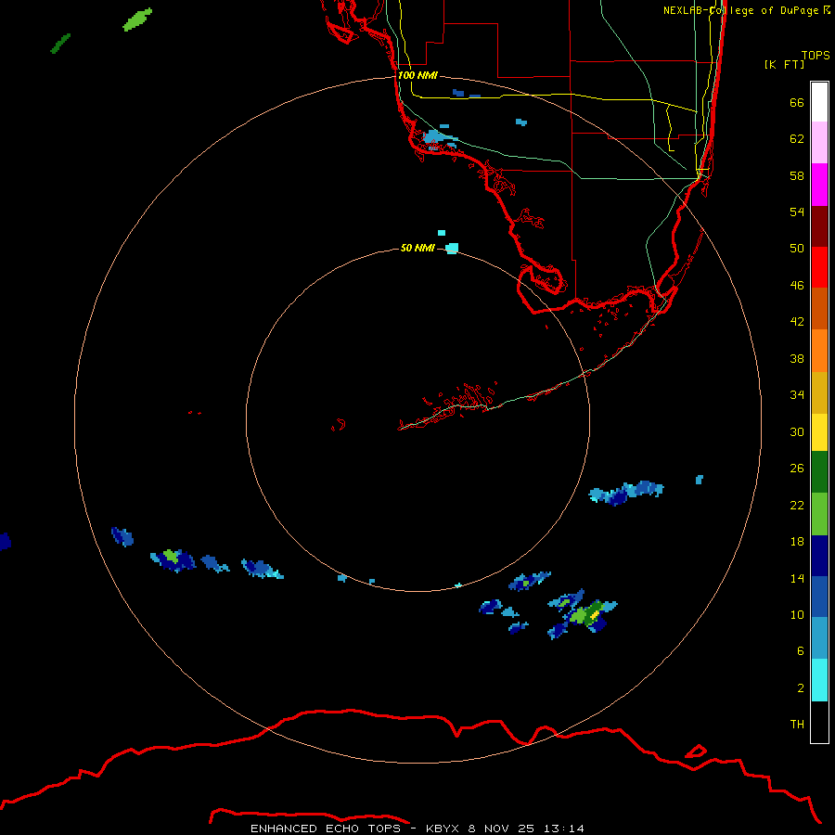The image size is (835, 835).
Task: Select the 10 legend value
Action: pos(797,614)
